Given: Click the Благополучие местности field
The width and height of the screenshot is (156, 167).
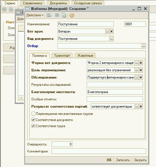Looking at the screenshot, I should click(x=115, y=92).
